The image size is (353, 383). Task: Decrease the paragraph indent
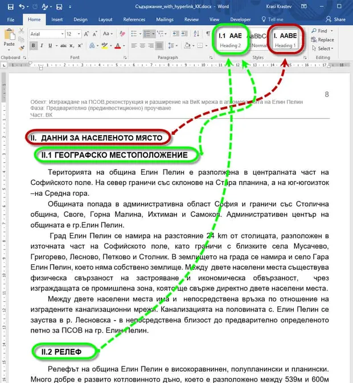pyautogui.click(x=176, y=34)
